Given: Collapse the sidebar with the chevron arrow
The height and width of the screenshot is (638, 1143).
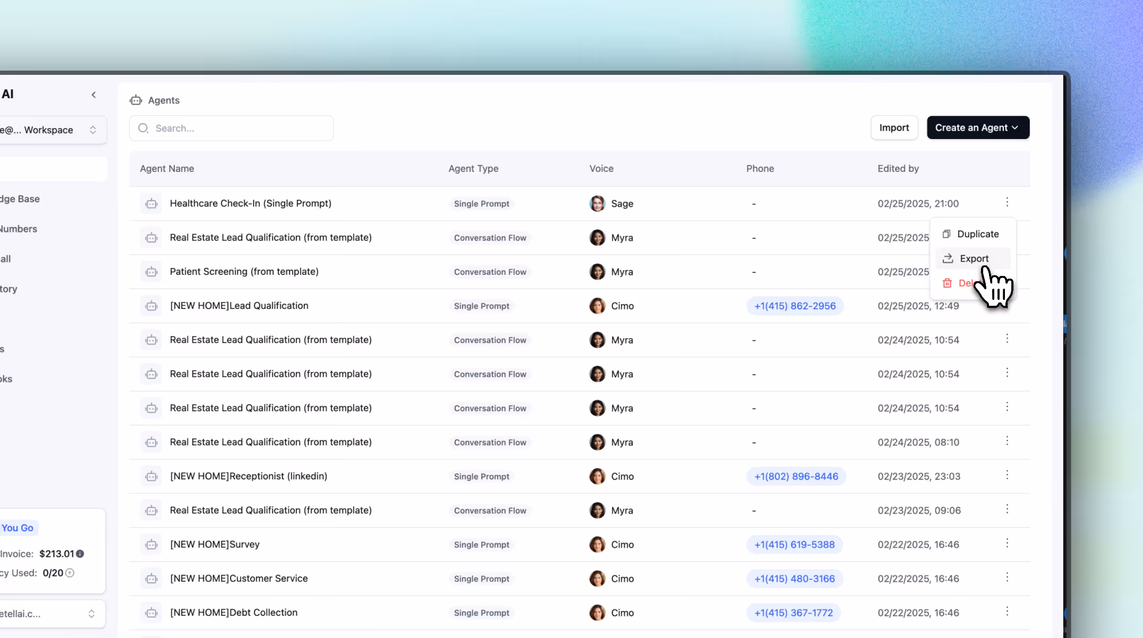Looking at the screenshot, I should click(x=93, y=94).
